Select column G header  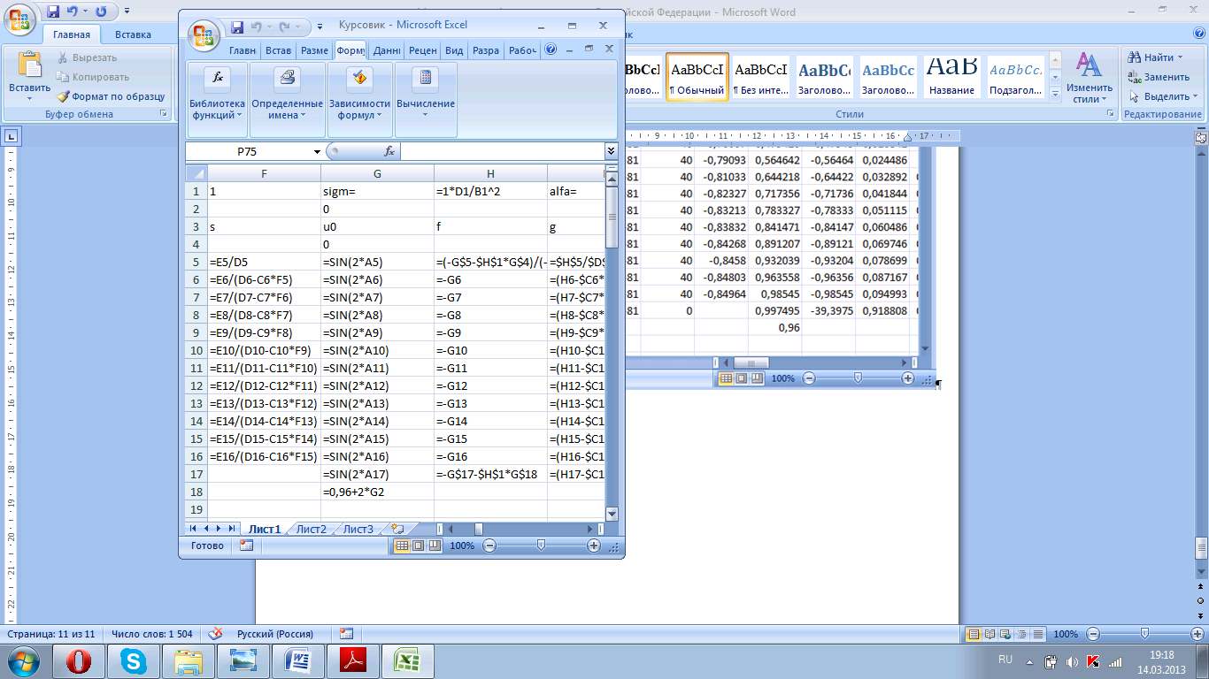point(377,173)
